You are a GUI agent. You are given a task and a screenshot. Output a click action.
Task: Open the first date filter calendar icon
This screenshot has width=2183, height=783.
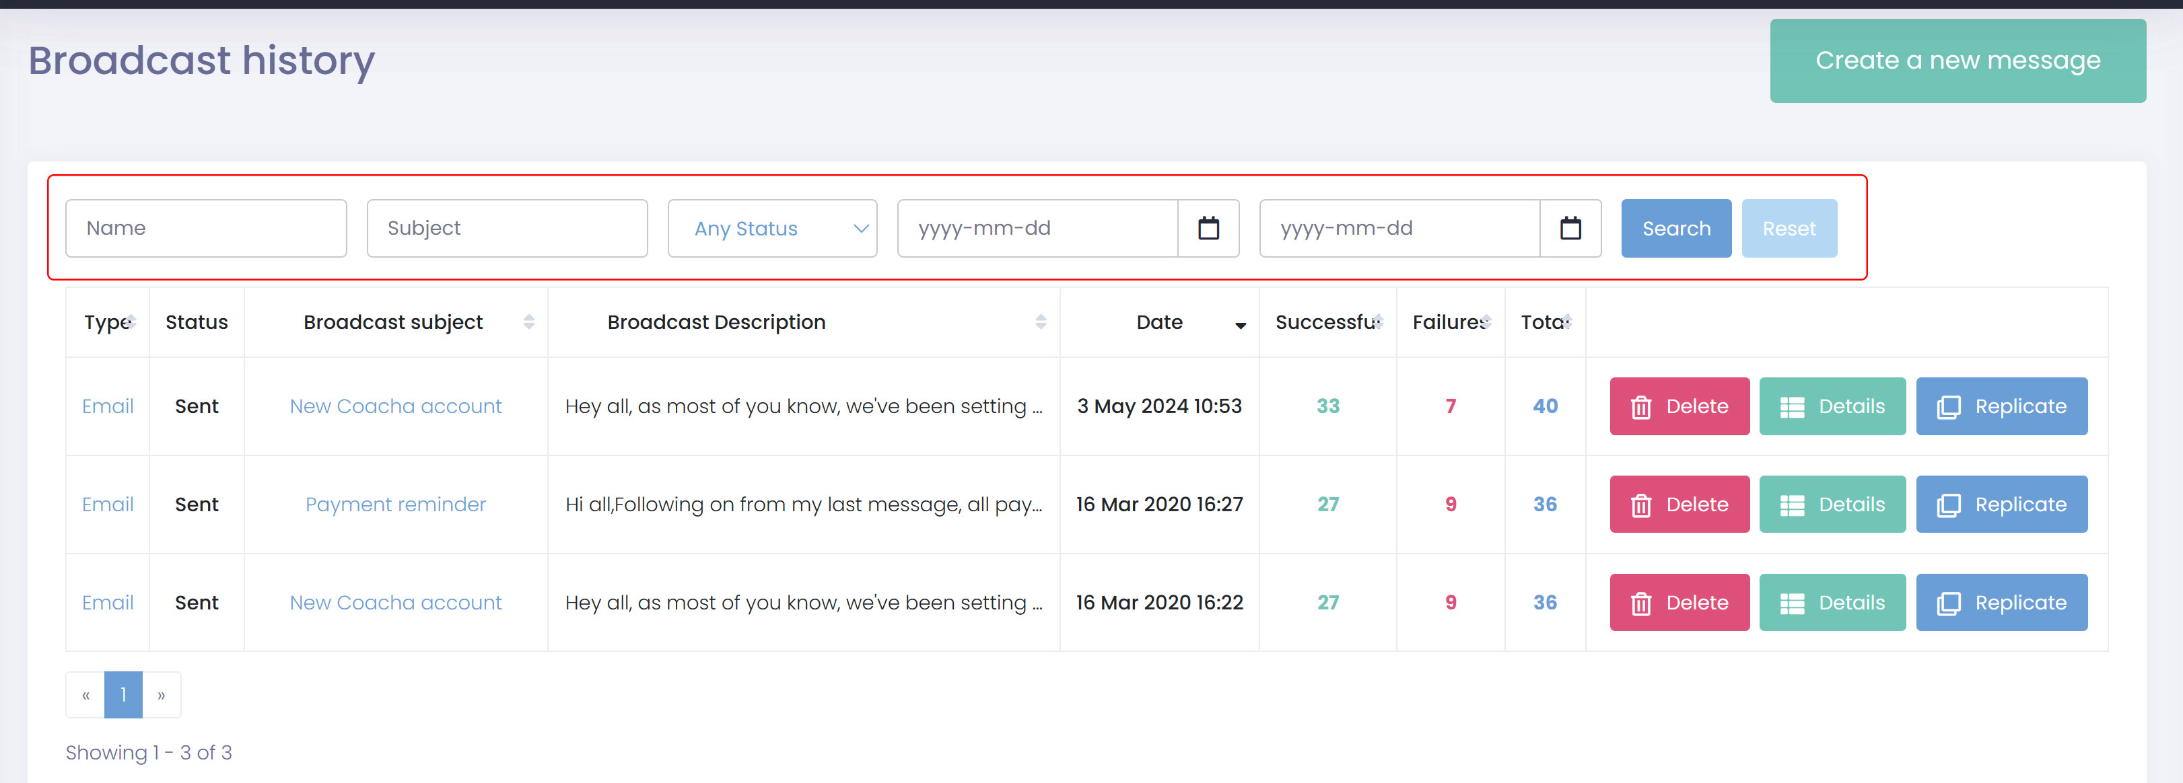click(1208, 229)
